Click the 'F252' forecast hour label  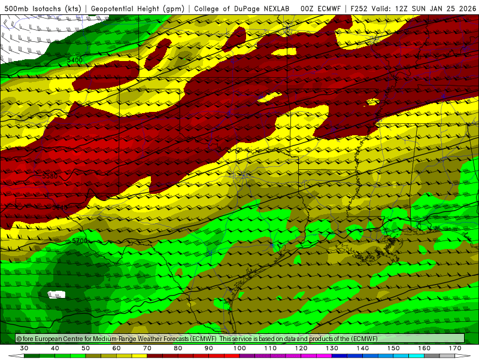click(359, 8)
